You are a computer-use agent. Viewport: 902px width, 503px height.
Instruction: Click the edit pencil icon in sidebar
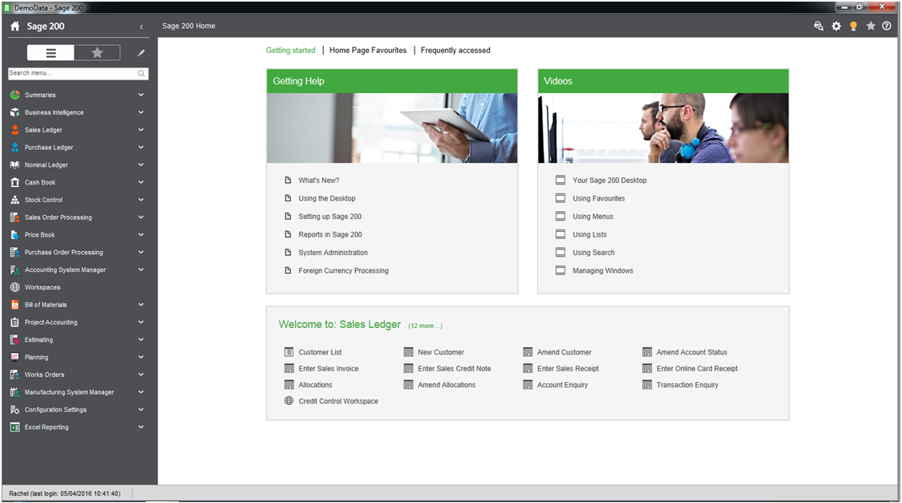click(141, 53)
